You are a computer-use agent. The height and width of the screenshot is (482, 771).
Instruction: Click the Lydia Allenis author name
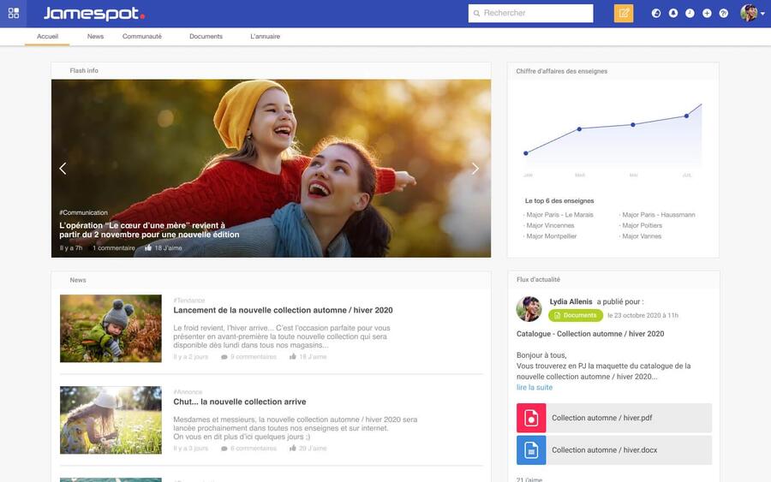tap(571, 301)
